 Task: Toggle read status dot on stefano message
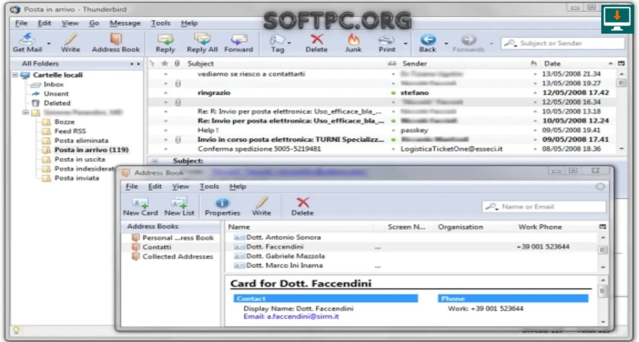point(393,92)
